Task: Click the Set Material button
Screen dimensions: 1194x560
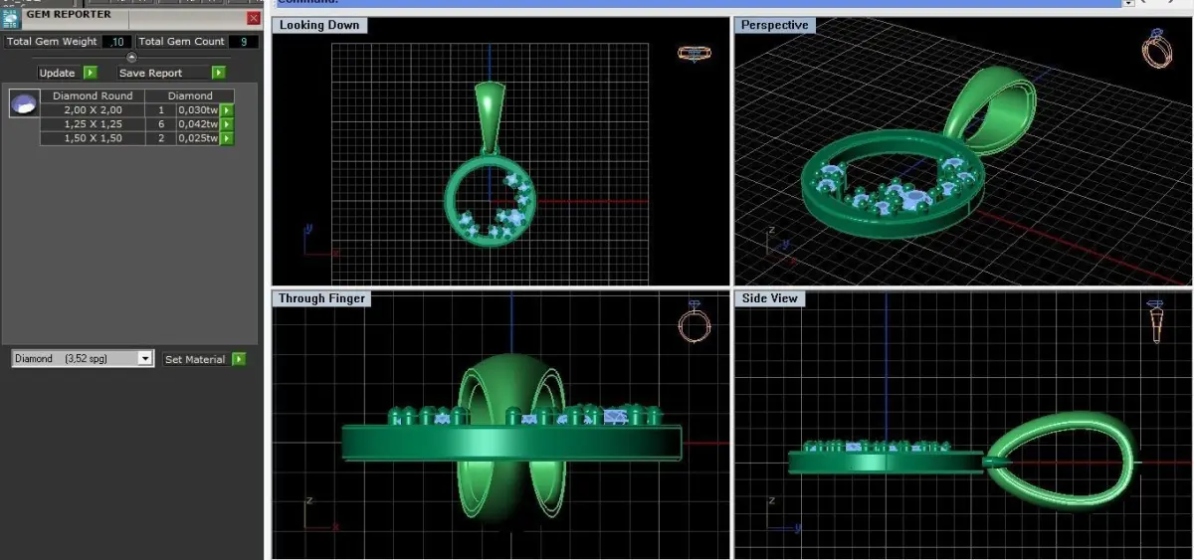Action: pos(195,359)
